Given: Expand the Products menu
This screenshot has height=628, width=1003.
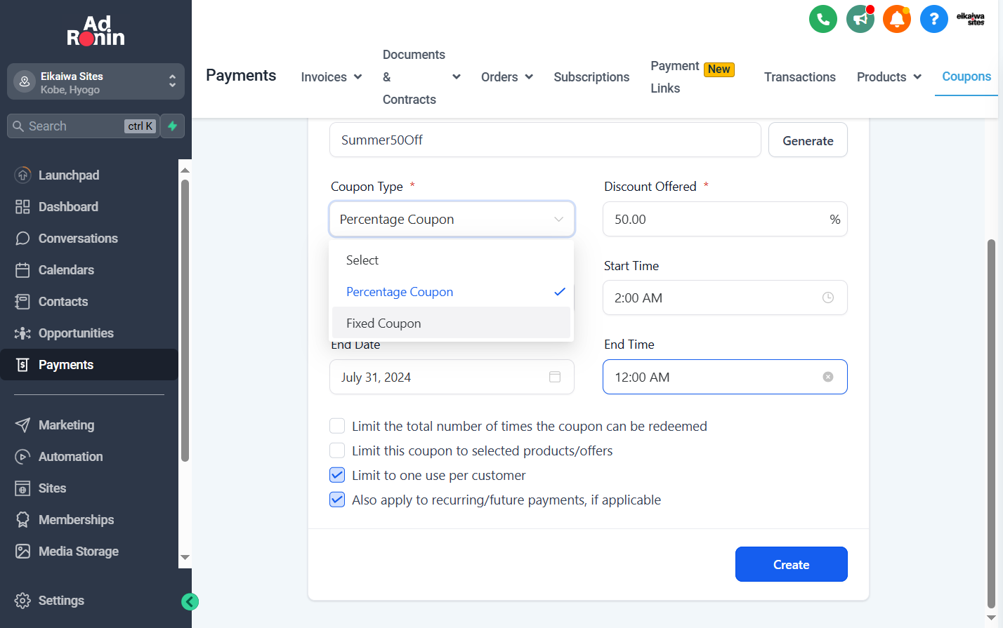Looking at the screenshot, I should coord(889,77).
